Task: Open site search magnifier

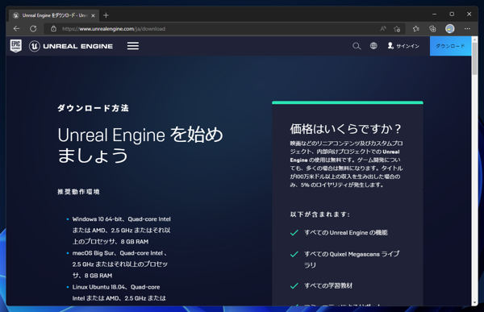Action: click(357, 46)
